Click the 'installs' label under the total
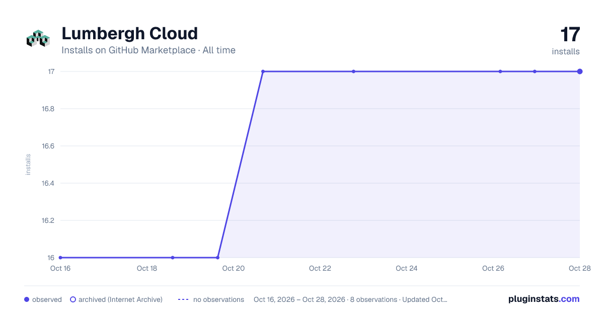Viewport: 604px width, 317px height. [566, 51]
